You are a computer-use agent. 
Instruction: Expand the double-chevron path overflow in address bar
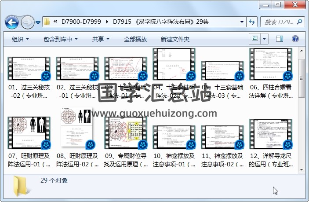[55, 21]
